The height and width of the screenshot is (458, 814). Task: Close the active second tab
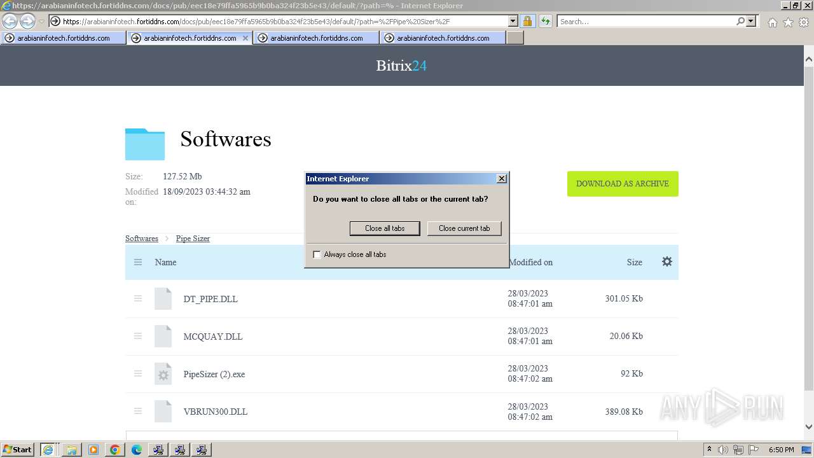[245, 38]
